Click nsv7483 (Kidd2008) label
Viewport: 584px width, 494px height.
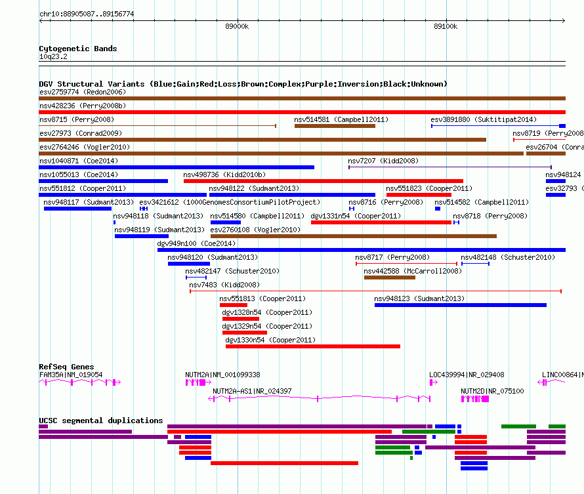224,285
